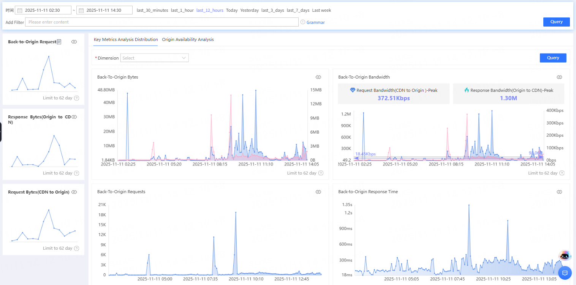Select the last_7_days time range shortcut
Image resolution: width=576 pixels, height=285 pixels.
point(298,10)
